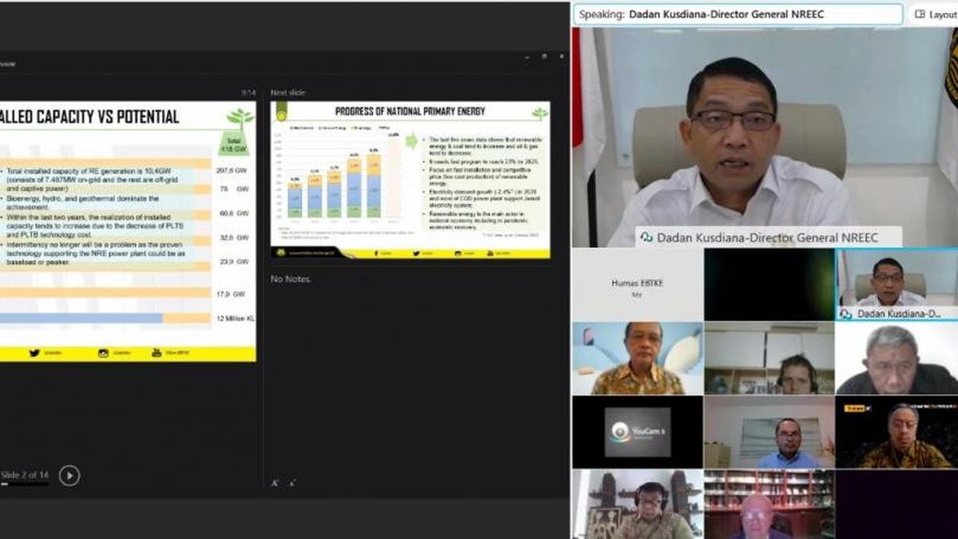Click the audio icon beside Dadan Kusdiana's name banner
The image size is (958, 539).
(647, 238)
